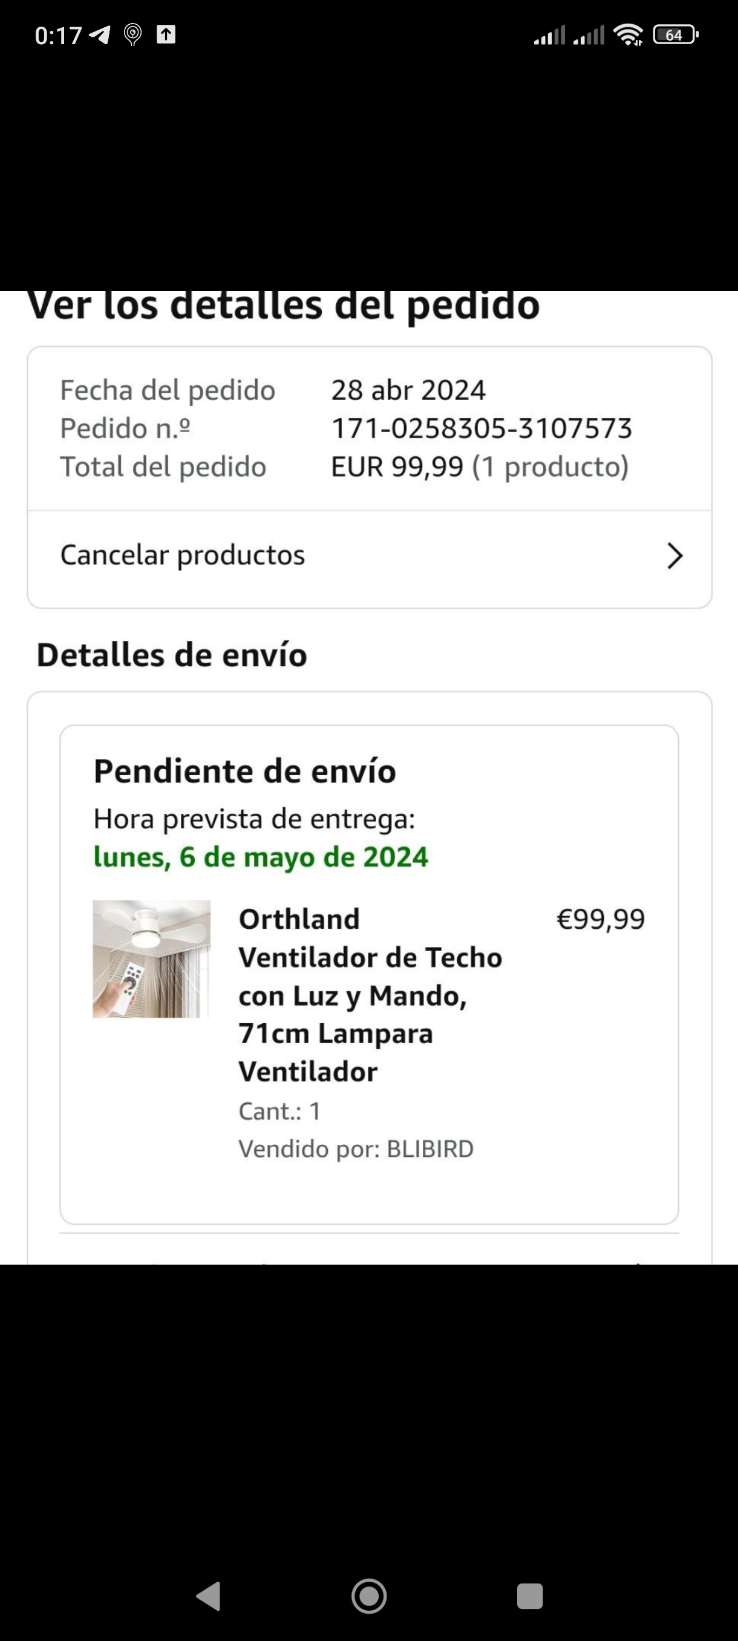
Task: Tap the order number 171-0258305-3107573
Action: 482,428
